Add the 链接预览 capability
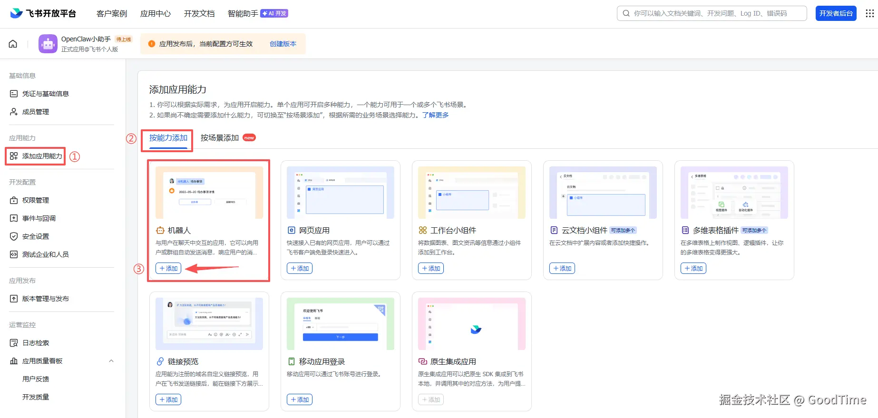The height and width of the screenshot is (418, 878). [168, 399]
